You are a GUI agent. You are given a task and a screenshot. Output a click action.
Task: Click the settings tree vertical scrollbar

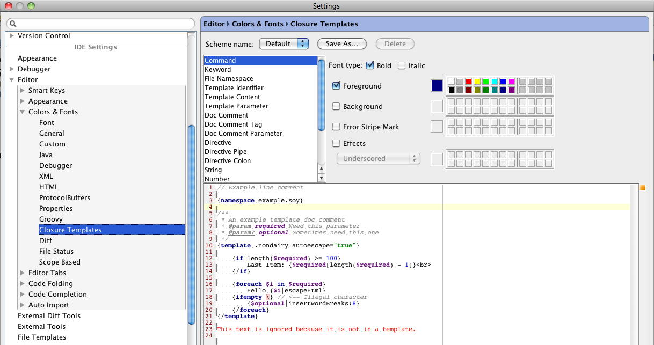[x=192, y=224]
